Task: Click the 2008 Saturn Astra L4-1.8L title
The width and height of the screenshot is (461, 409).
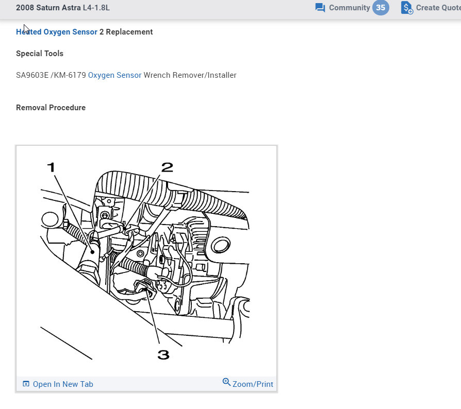Action: [63, 8]
